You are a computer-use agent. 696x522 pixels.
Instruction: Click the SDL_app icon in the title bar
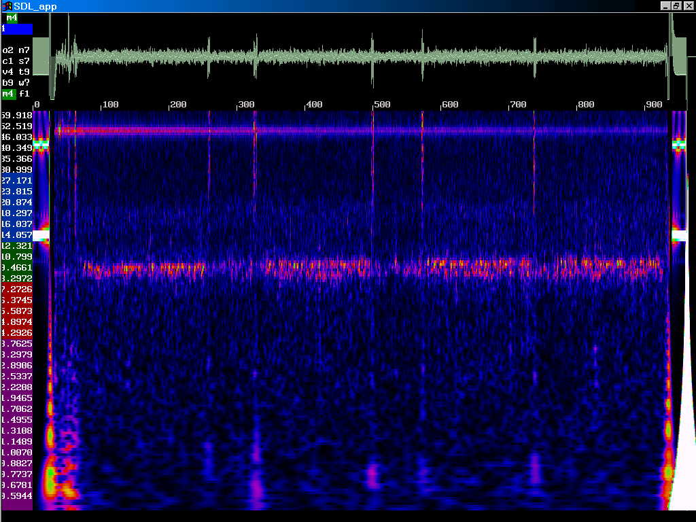tap(7, 6)
